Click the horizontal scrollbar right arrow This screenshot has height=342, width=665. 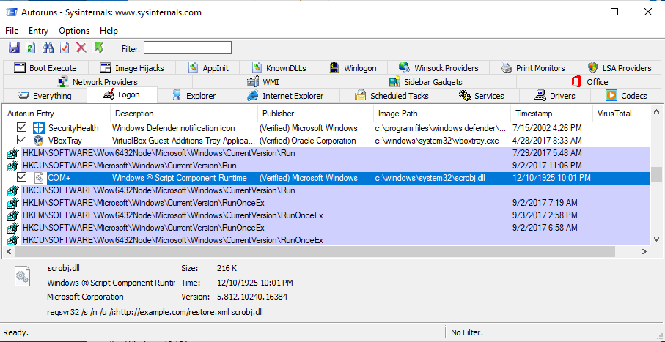pos(644,251)
